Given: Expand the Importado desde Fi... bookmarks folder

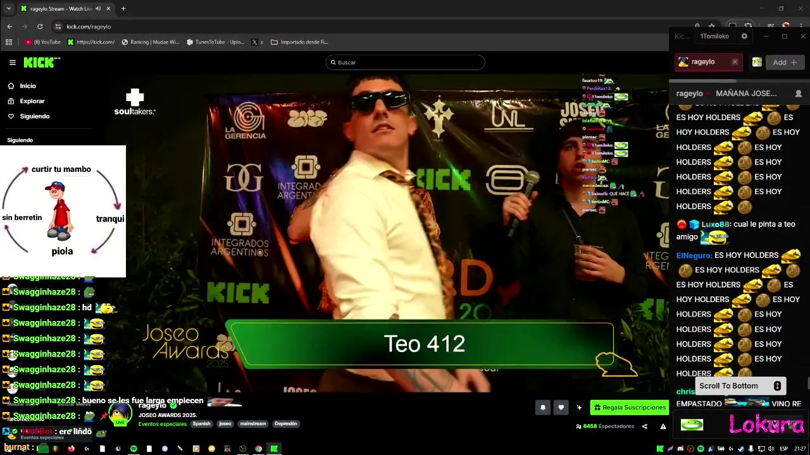Looking at the screenshot, I should (299, 42).
